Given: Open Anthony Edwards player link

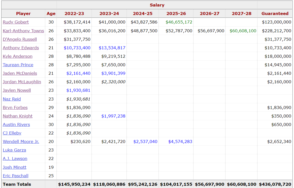Looking at the screenshot, I should tap(21, 48).
